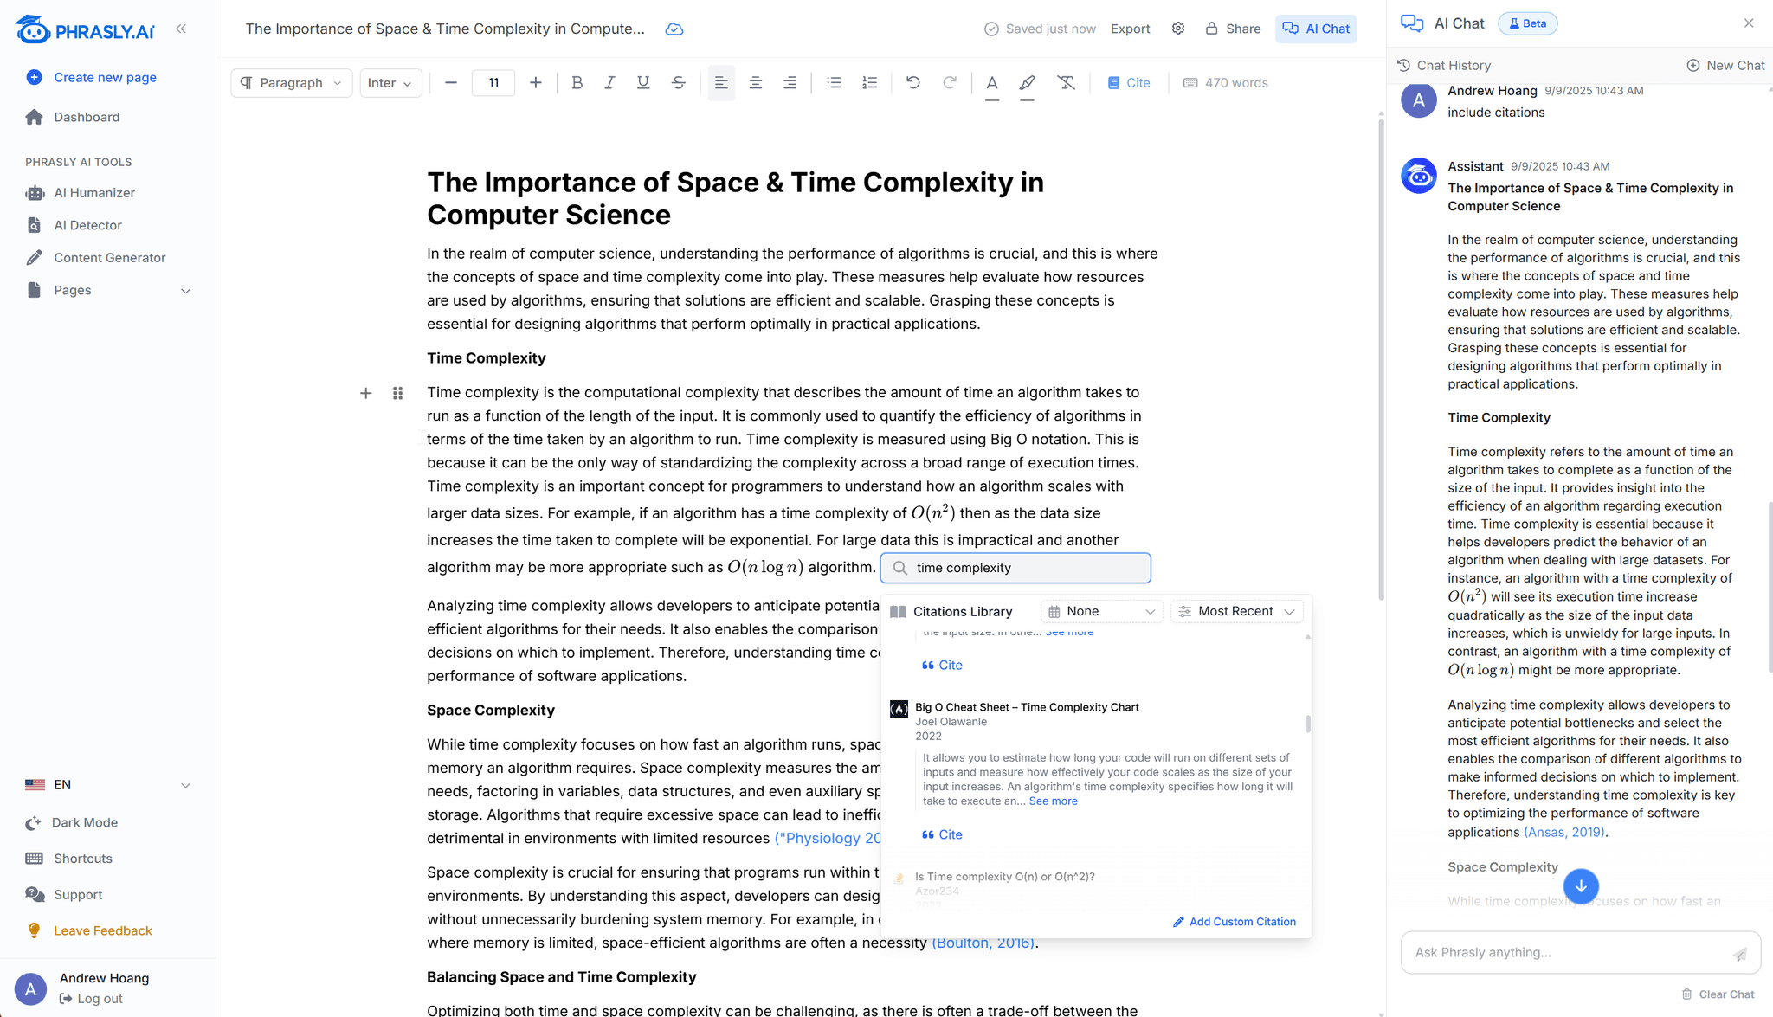Open document settings gear

point(1178,29)
